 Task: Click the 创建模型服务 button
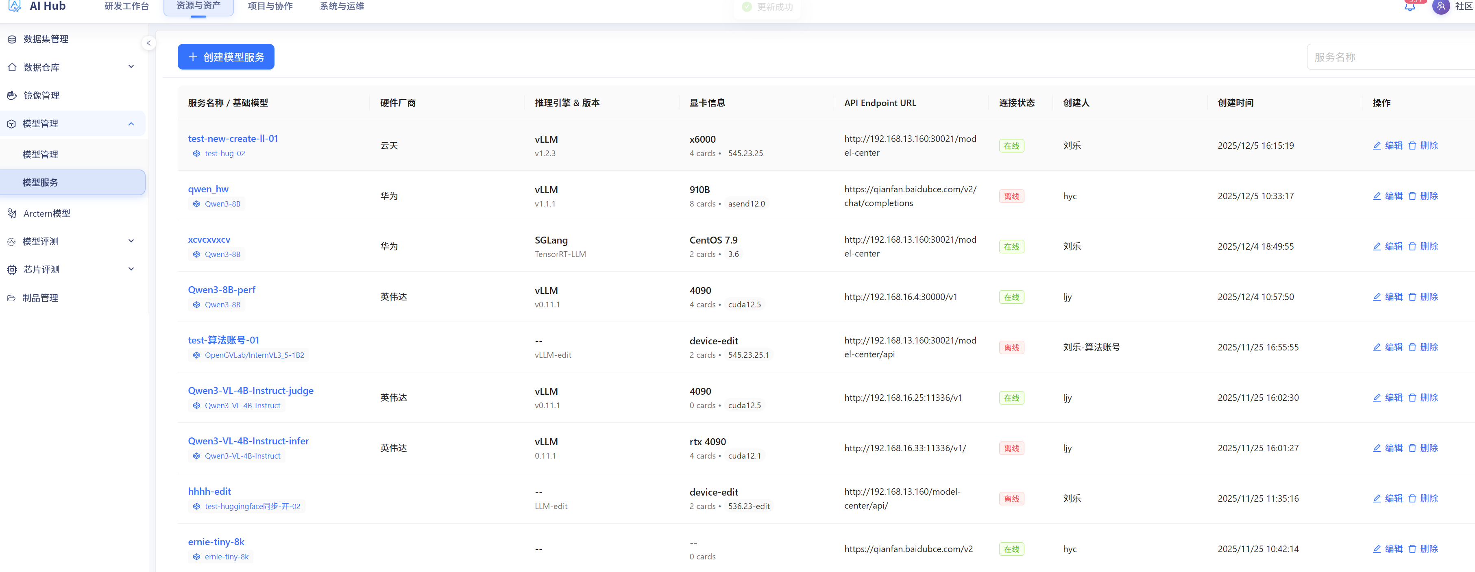click(x=226, y=57)
